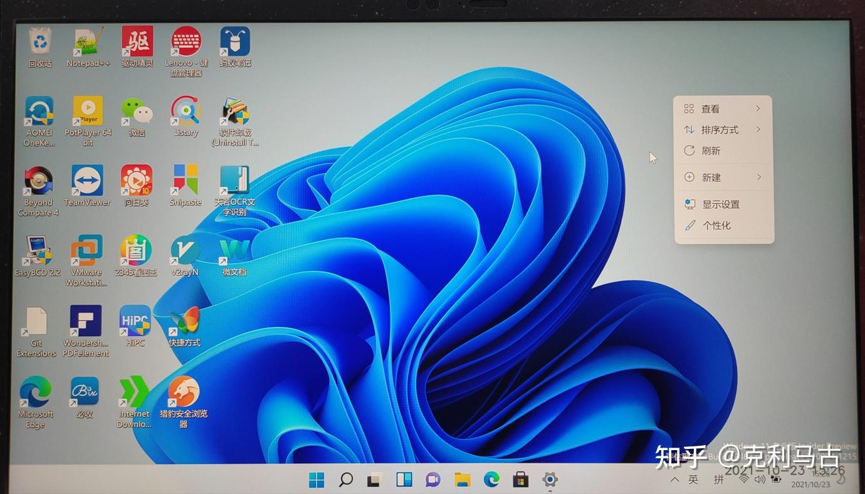Open Task View on the taskbar

click(x=375, y=480)
